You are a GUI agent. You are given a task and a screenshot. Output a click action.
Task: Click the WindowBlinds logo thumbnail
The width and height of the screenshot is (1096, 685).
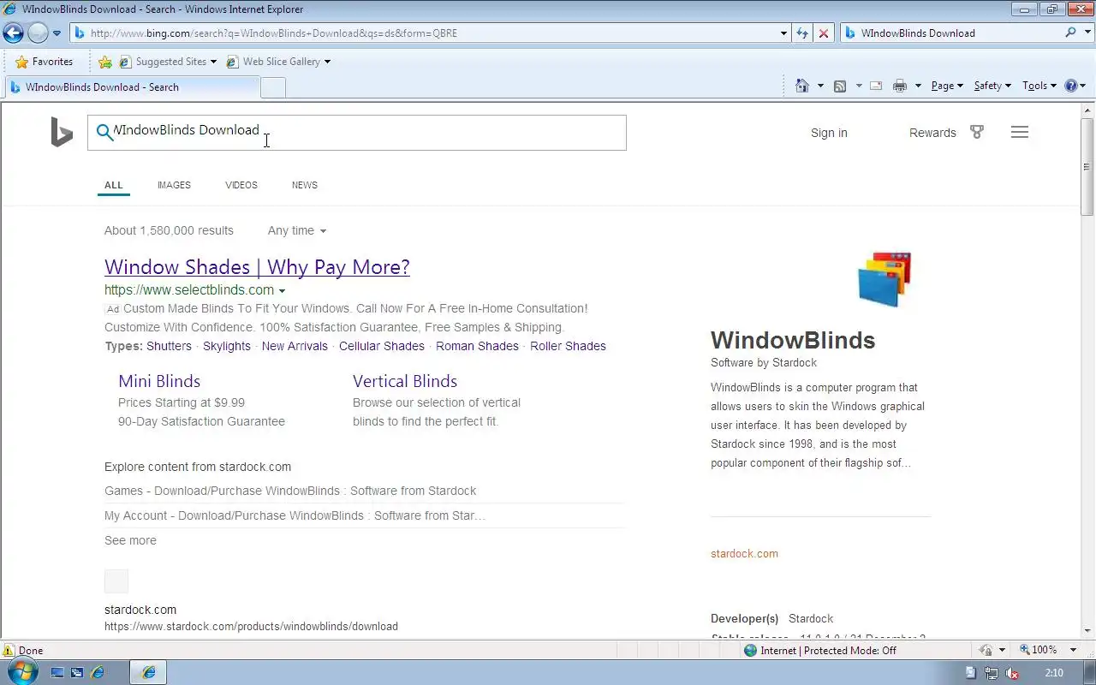coord(885,279)
